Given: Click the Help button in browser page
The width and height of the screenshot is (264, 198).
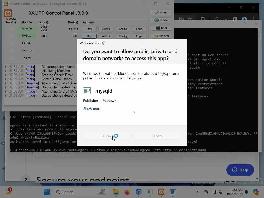Looking at the screenshot, I should (240, 170).
